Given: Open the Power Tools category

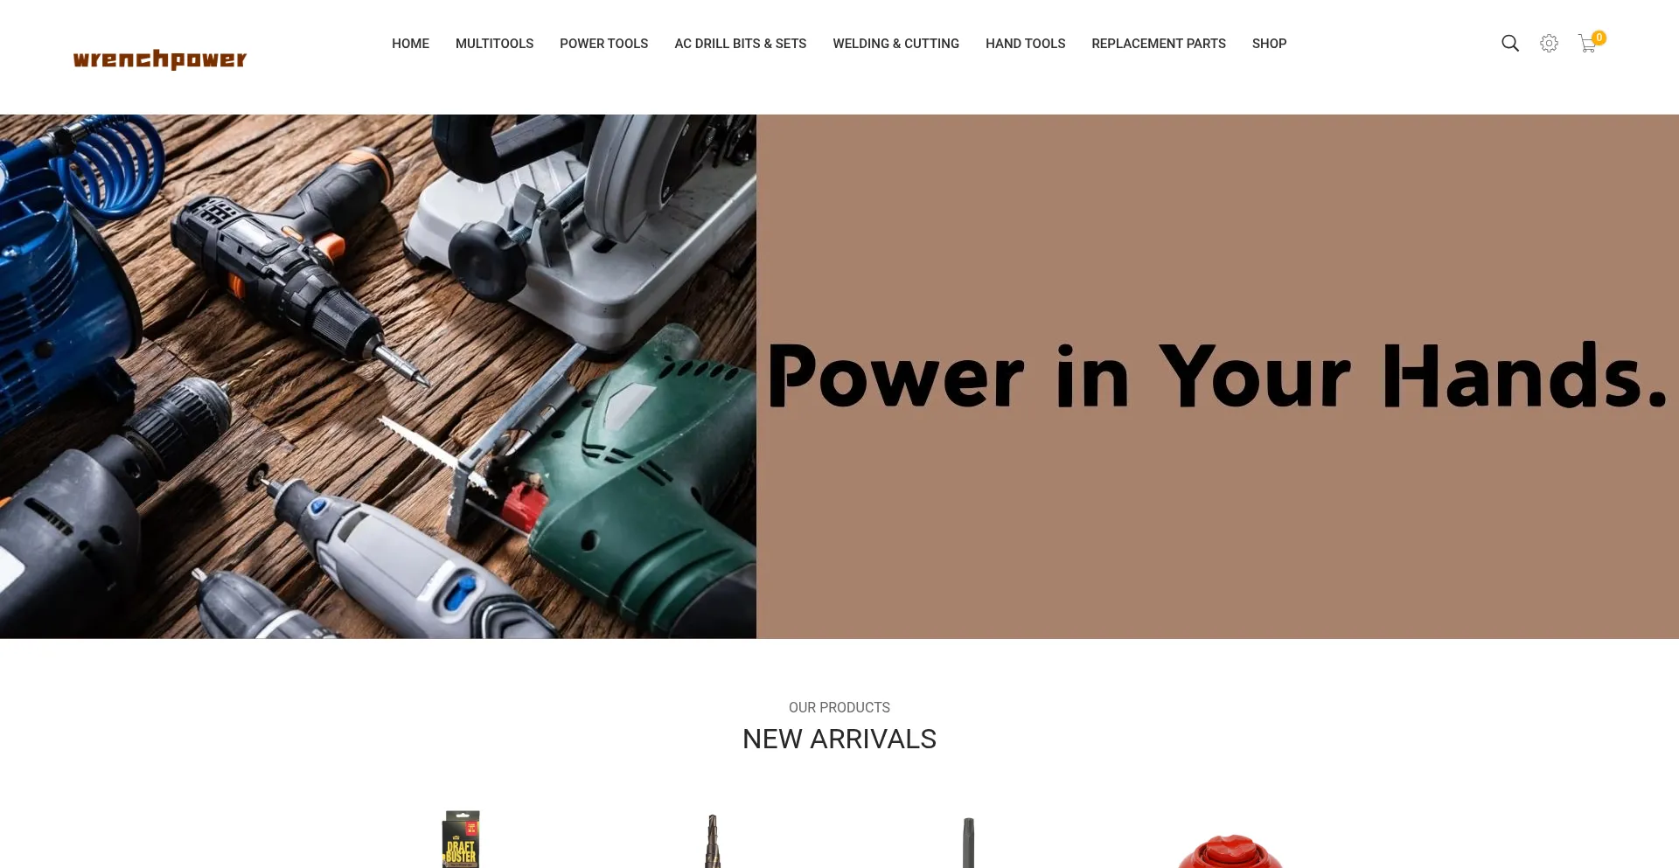Looking at the screenshot, I should [x=603, y=44].
